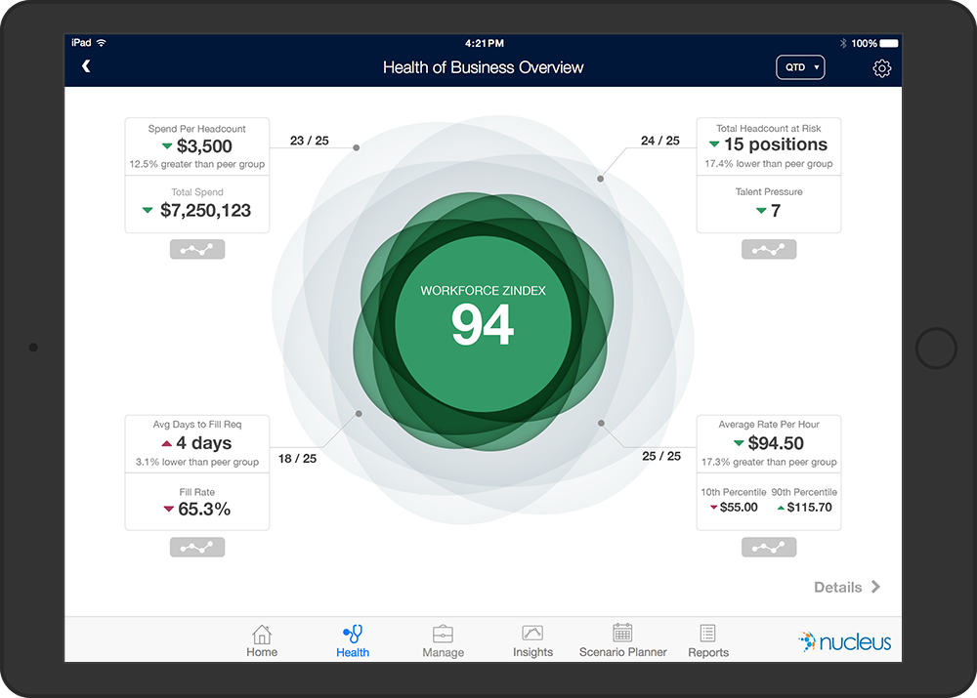The height and width of the screenshot is (698, 977).
Task: Select the 90th Percentile $115.70 value
Action: click(809, 508)
